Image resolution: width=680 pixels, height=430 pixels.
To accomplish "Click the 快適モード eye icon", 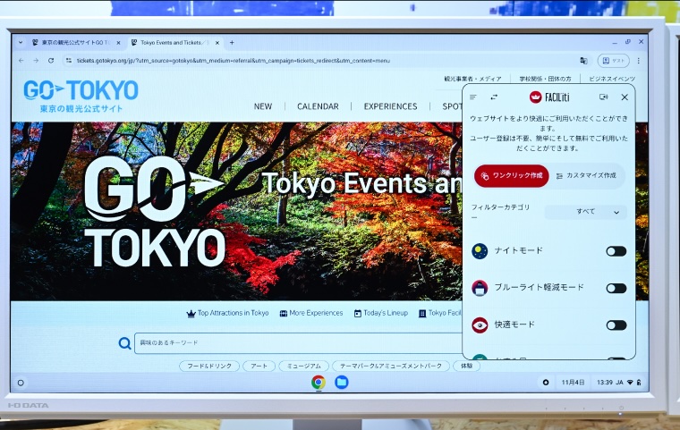I will pyautogui.click(x=480, y=325).
